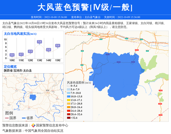Click the small blue county in overview map
Image resolution: width=171 pixels, height=134 pixels.
click(33, 97)
